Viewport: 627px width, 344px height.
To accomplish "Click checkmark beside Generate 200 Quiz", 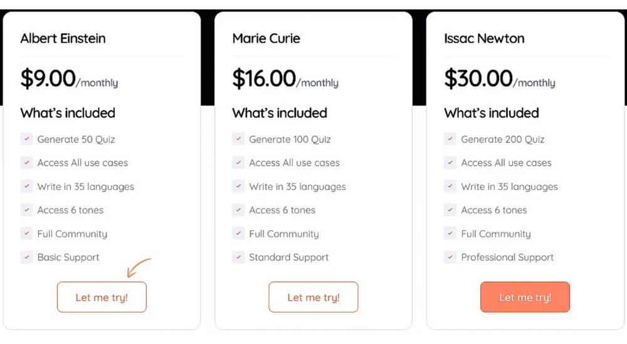I will coord(450,139).
